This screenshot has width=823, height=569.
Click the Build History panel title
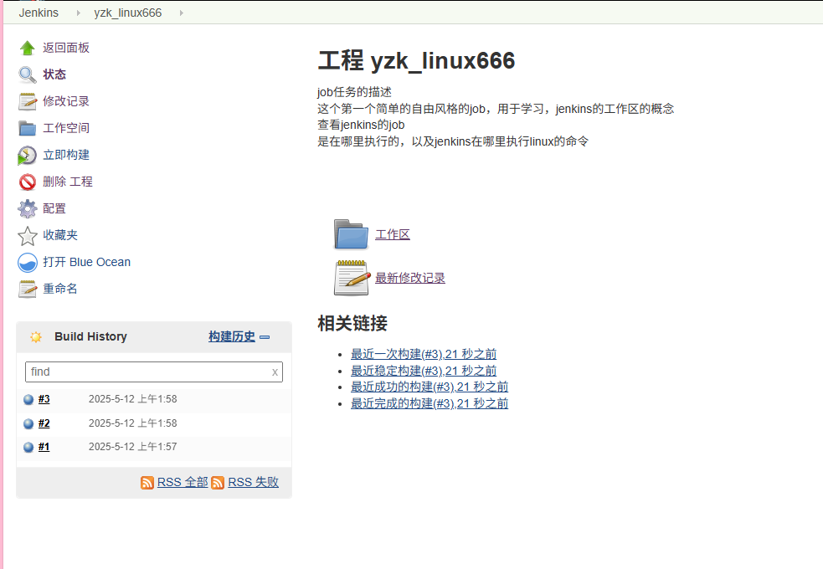(90, 336)
